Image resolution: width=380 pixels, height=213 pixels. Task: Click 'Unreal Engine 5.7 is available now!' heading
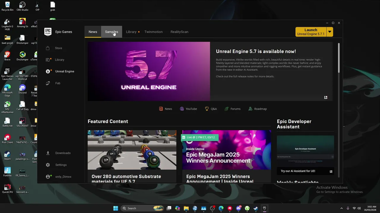256,51
